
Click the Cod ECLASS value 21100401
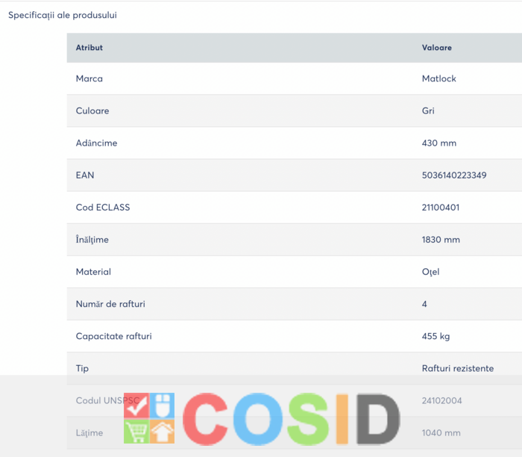tap(441, 208)
